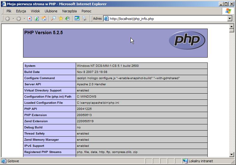Select 'Virtual Directory Support' label
The width and height of the screenshot is (236, 165).
(43, 91)
